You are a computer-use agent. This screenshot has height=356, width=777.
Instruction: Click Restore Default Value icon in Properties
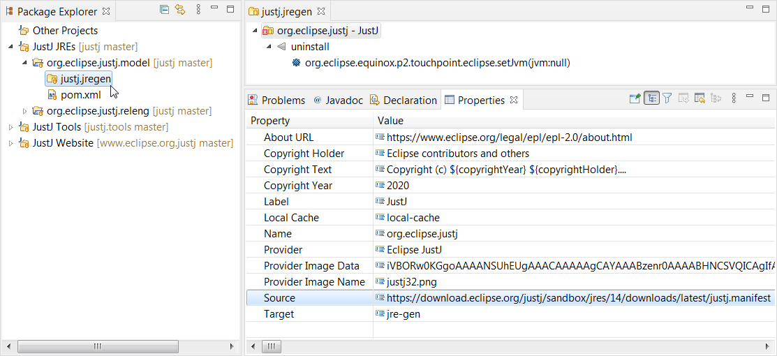700,99
